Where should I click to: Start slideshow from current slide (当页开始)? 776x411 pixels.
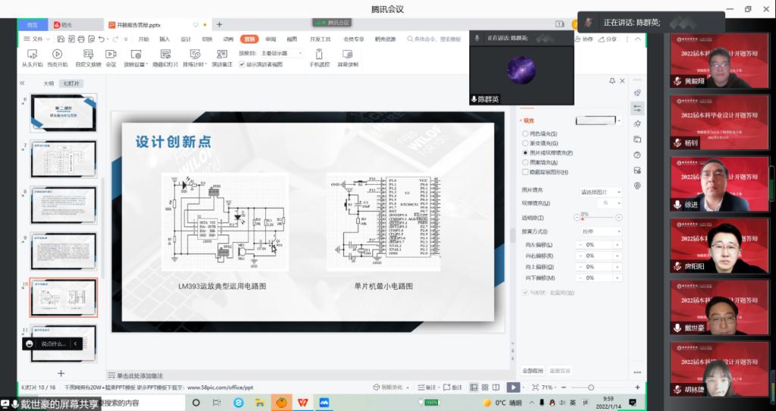tap(57, 54)
